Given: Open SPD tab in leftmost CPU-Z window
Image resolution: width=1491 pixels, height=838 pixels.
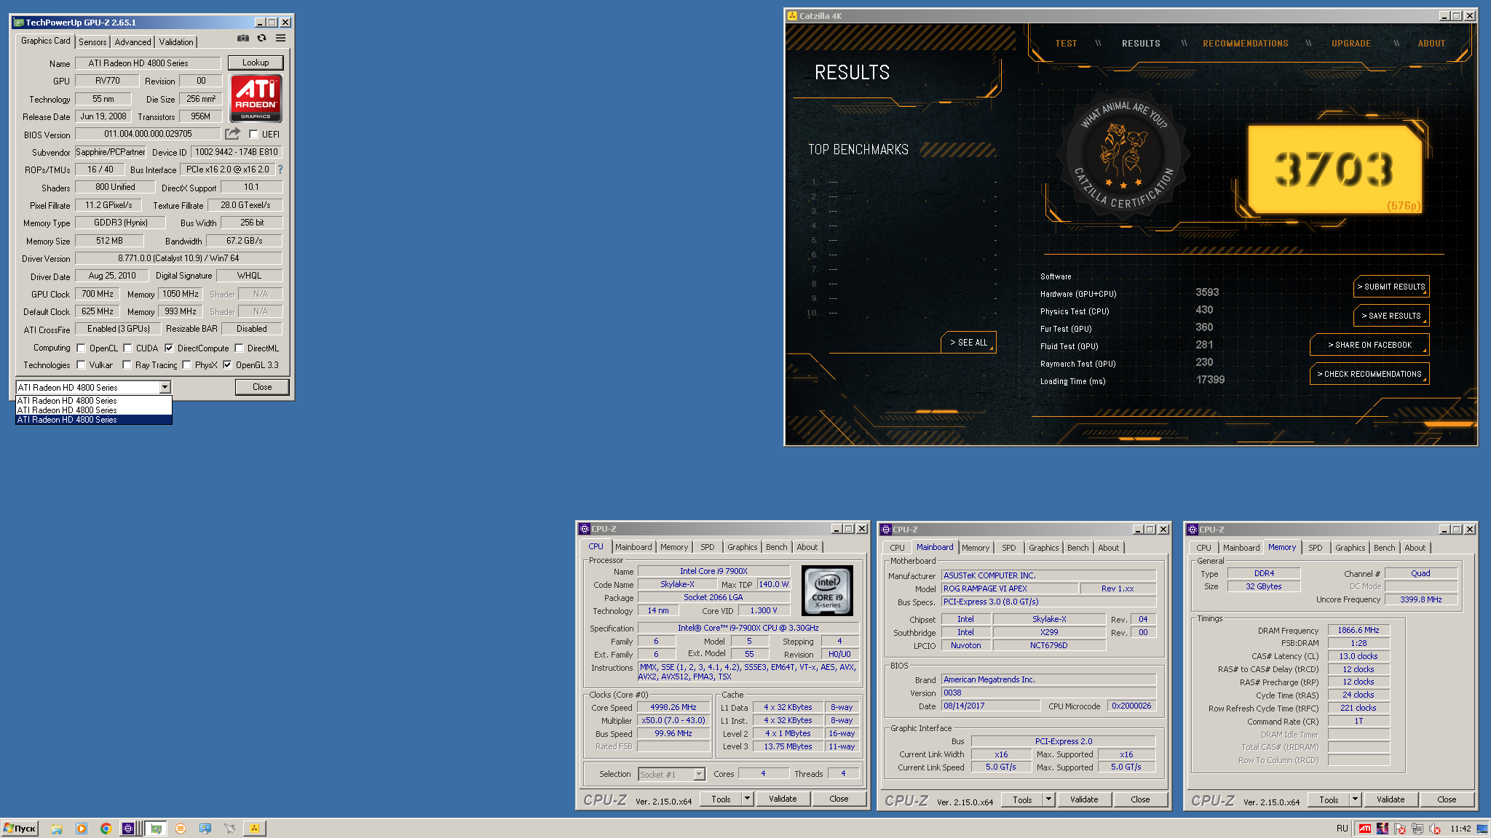Looking at the screenshot, I should coord(707,547).
